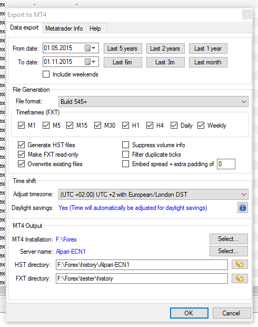The width and height of the screenshot is (258, 327).
Task: Uncheck the H4 timeframe
Action: pos(150,126)
